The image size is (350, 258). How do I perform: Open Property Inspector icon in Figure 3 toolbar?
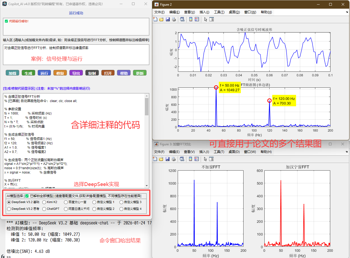pos(211,159)
